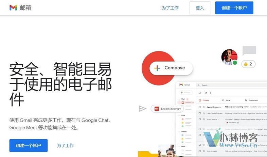Click the gray chat bubble icon
This screenshot has height=157, width=267.
pos(249,50)
